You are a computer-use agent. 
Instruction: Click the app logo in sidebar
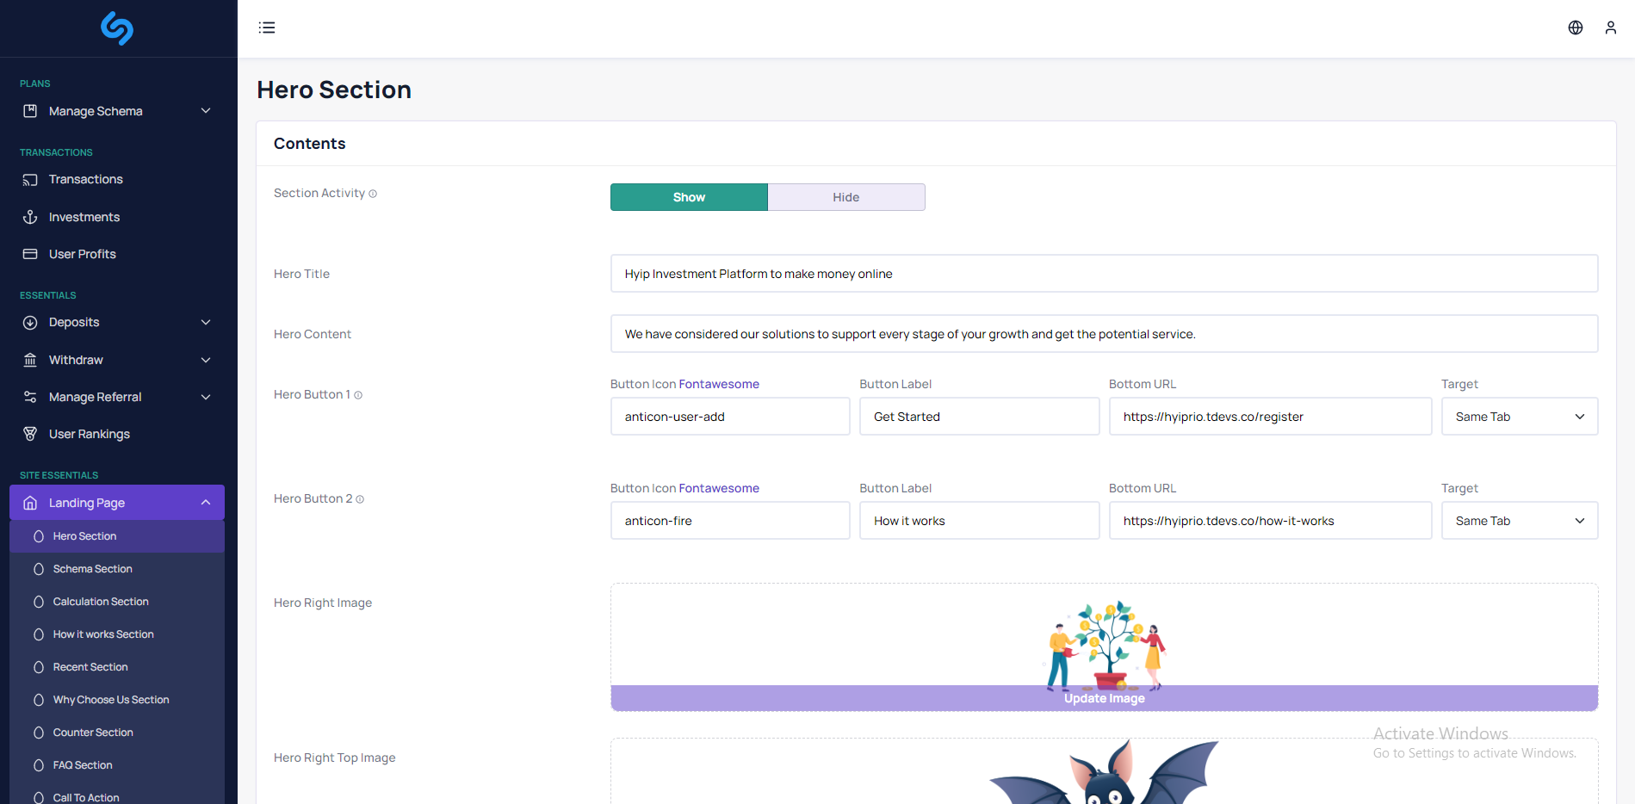[117, 28]
